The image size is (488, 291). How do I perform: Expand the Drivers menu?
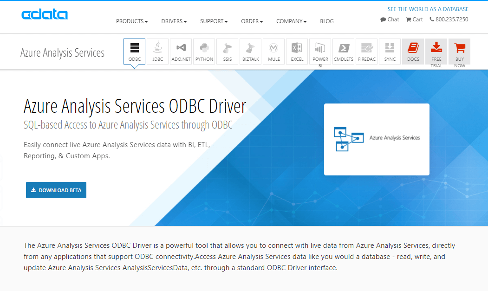coord(174,21)
